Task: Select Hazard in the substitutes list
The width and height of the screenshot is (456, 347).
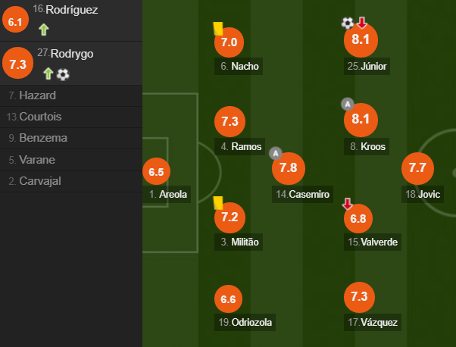Action: tap(71, 95)
